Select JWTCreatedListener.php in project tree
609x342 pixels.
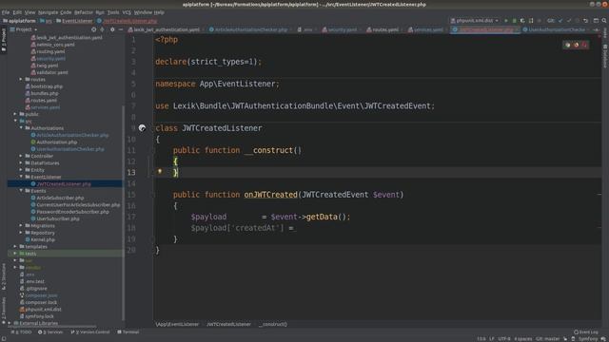[x=64, y=183]
